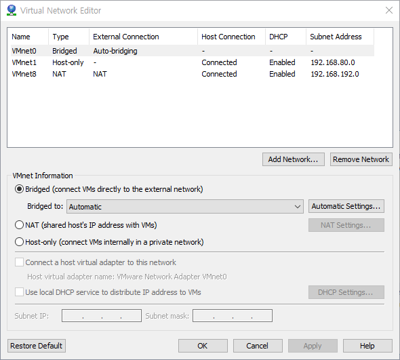Click the Subnet Address column header
This screenshot has height=360, width=400.
[340, 37]
